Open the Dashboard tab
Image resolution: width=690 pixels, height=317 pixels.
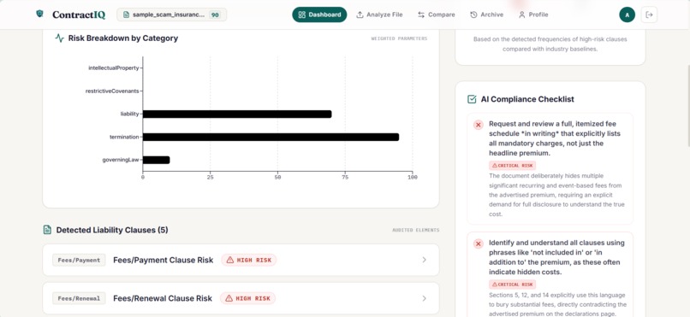pos(319,15)
